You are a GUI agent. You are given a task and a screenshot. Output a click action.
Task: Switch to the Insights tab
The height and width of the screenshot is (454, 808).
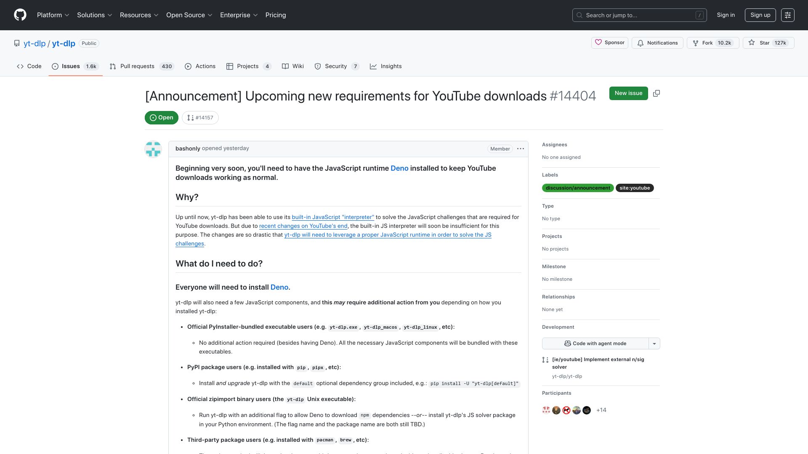pyautogui.click(x=386, y=66)
